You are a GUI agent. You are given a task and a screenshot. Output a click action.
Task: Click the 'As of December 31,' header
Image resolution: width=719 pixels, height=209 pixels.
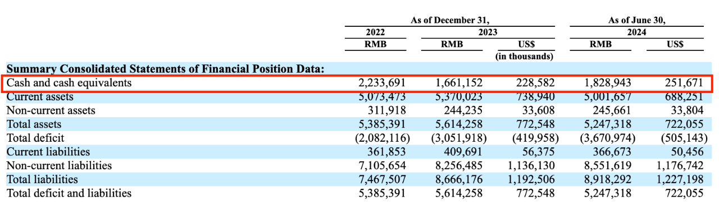click(x=450, y=20)
